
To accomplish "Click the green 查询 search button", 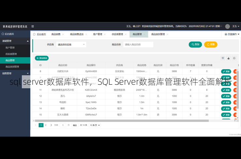I will coord(195,44).
